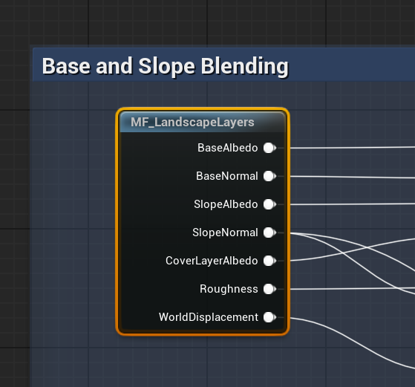Click the BaseAlbedo output pin
The width and height of the screenshot is (415, 387).
point(269,148)
